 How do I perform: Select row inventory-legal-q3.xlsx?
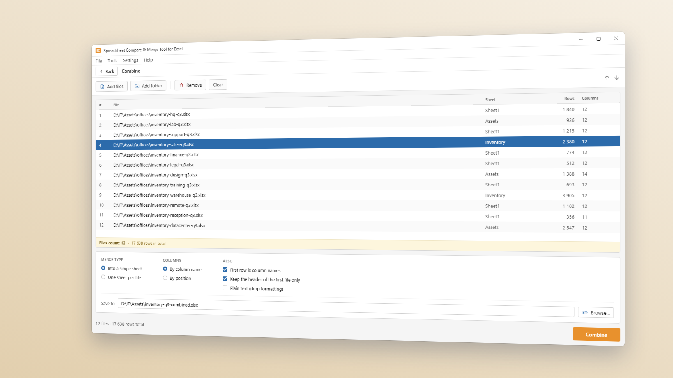coord(358,164)
